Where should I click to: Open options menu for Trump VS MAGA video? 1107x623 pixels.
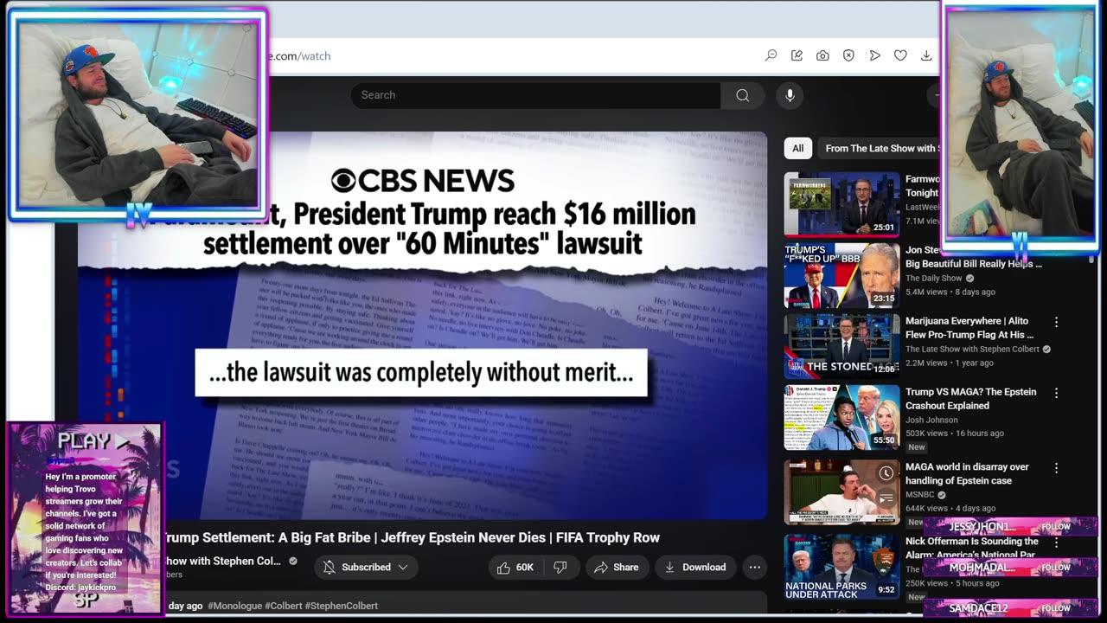coord(1056,393)
